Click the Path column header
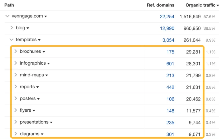219x139 pixels. click(9, 5)
